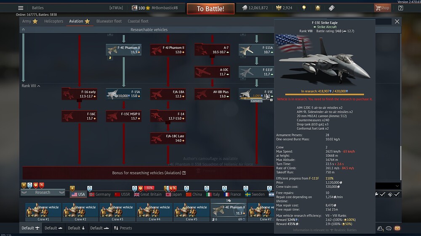Image resolution: width=421 pixels, height=236 pixels.
Task: Click the -30% discount badge above Great Britain
Action: (149, 188)
